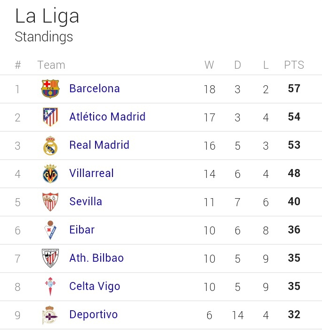Click the PTS column header
The width and height of the screenshot is (322, 330).
(x=294, y=64)
